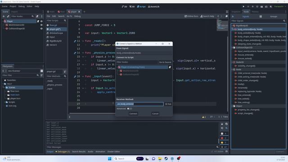Select sleeping_state_changed signal
288x162 pixels.
[249, 44]
